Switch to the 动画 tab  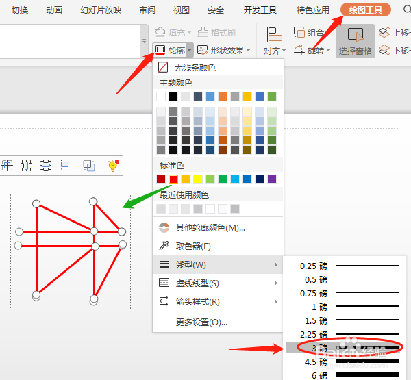(x=54, y=10)
